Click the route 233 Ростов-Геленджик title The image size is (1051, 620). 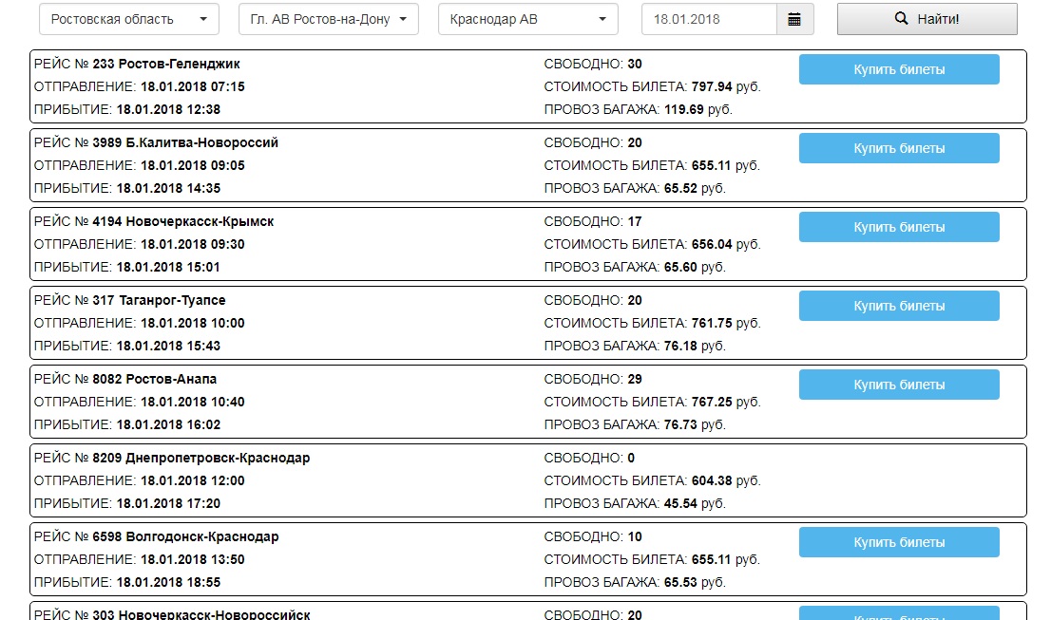click(166, 64)
